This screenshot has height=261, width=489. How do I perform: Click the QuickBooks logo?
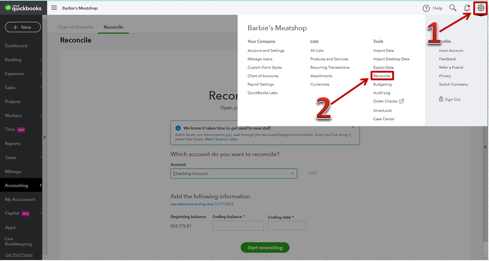[x=23, y=8]
